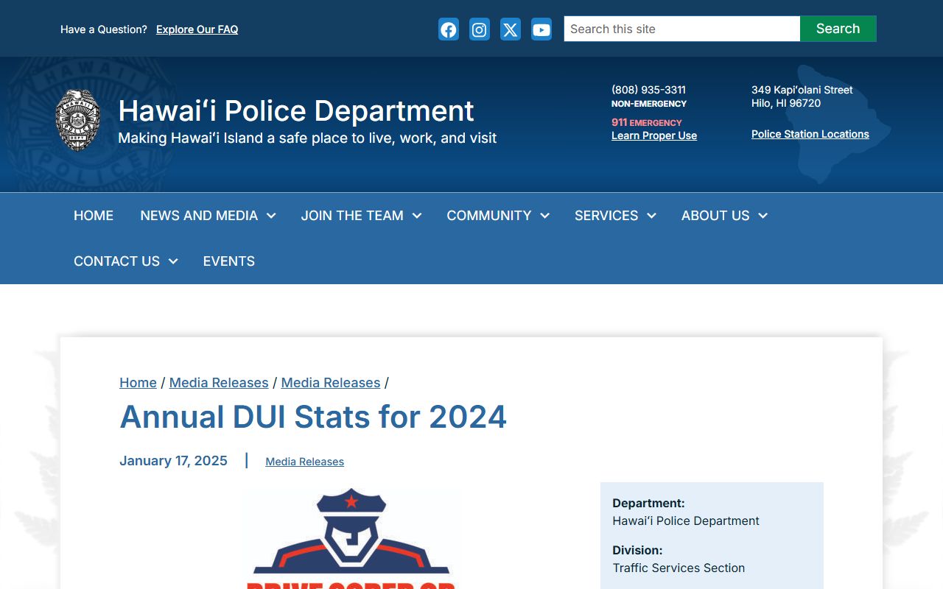
Task: Open the X (Twitter) social icon
Action: pyautogui.click(x=511, y=29)
